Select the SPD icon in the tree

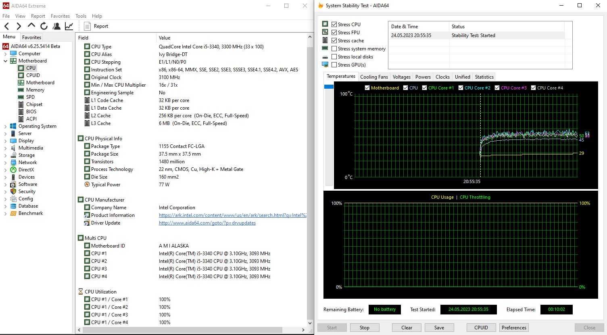coord(21,97)
